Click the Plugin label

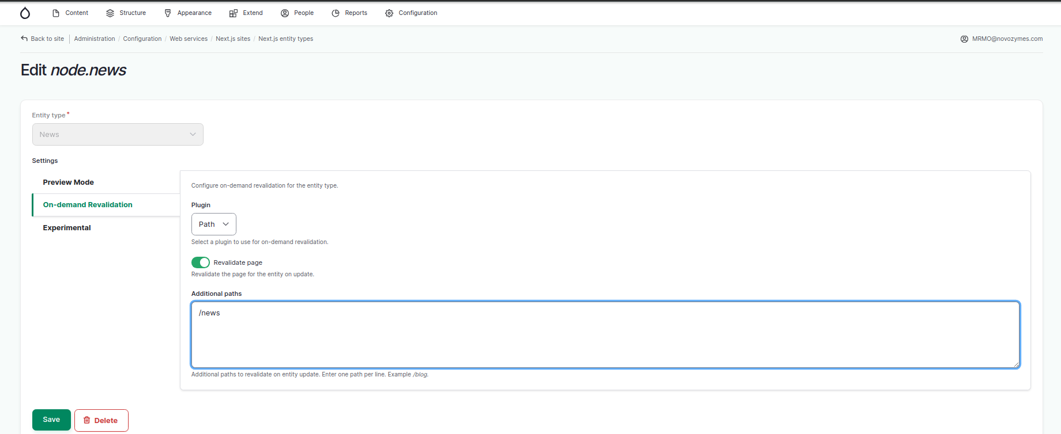click(x=201, y=205)
